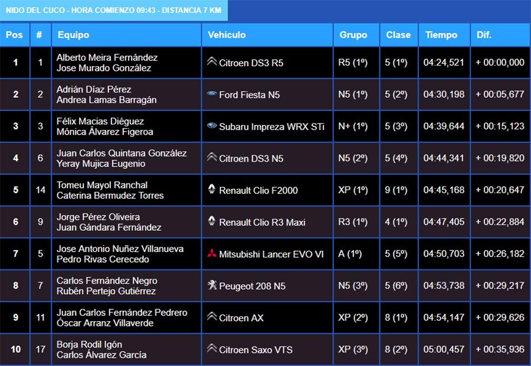Click the Dif. column header
Image resolution: width=531 pixels, height=366 pixels.
point(484,35)
